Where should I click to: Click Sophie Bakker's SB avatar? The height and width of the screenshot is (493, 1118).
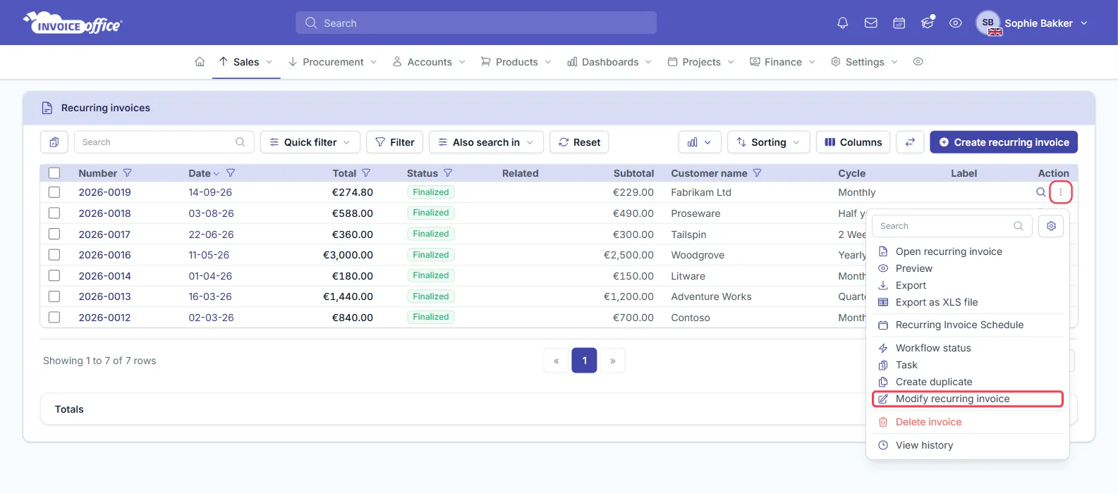[x=988, y=23]
